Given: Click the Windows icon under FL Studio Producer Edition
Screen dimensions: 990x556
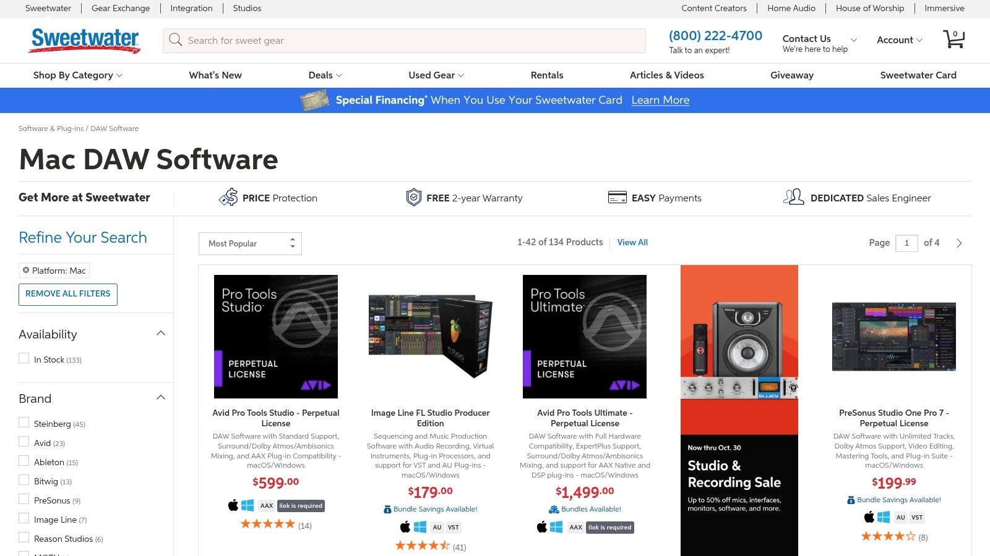Looking at the screenshot, I should pos(421,527).
